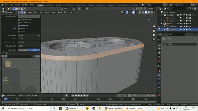The width and height of the screenshot is (198, 111).
Task: Enable the Clamp Overlap checkbox
Action: tap(19, 23)
